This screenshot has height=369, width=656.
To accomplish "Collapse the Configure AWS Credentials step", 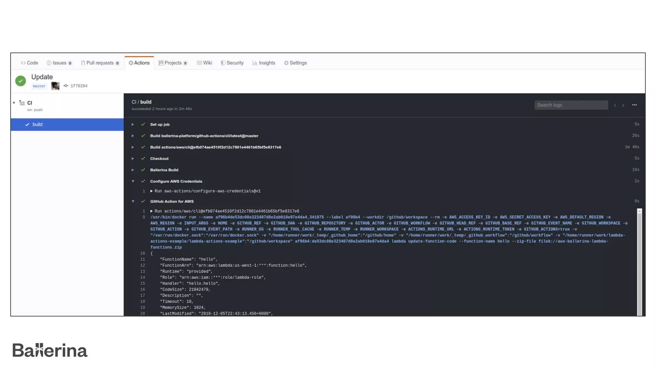I will (133, 181).
